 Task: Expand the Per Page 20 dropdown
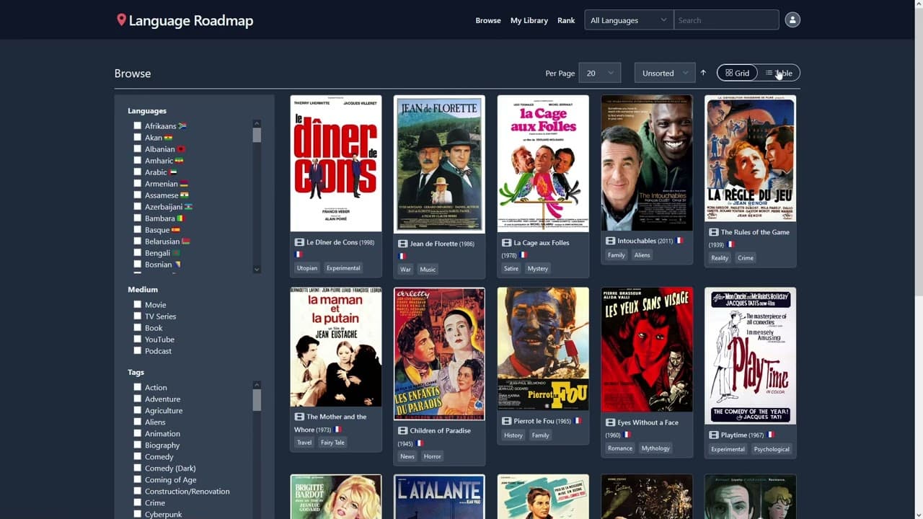[599, 73]
